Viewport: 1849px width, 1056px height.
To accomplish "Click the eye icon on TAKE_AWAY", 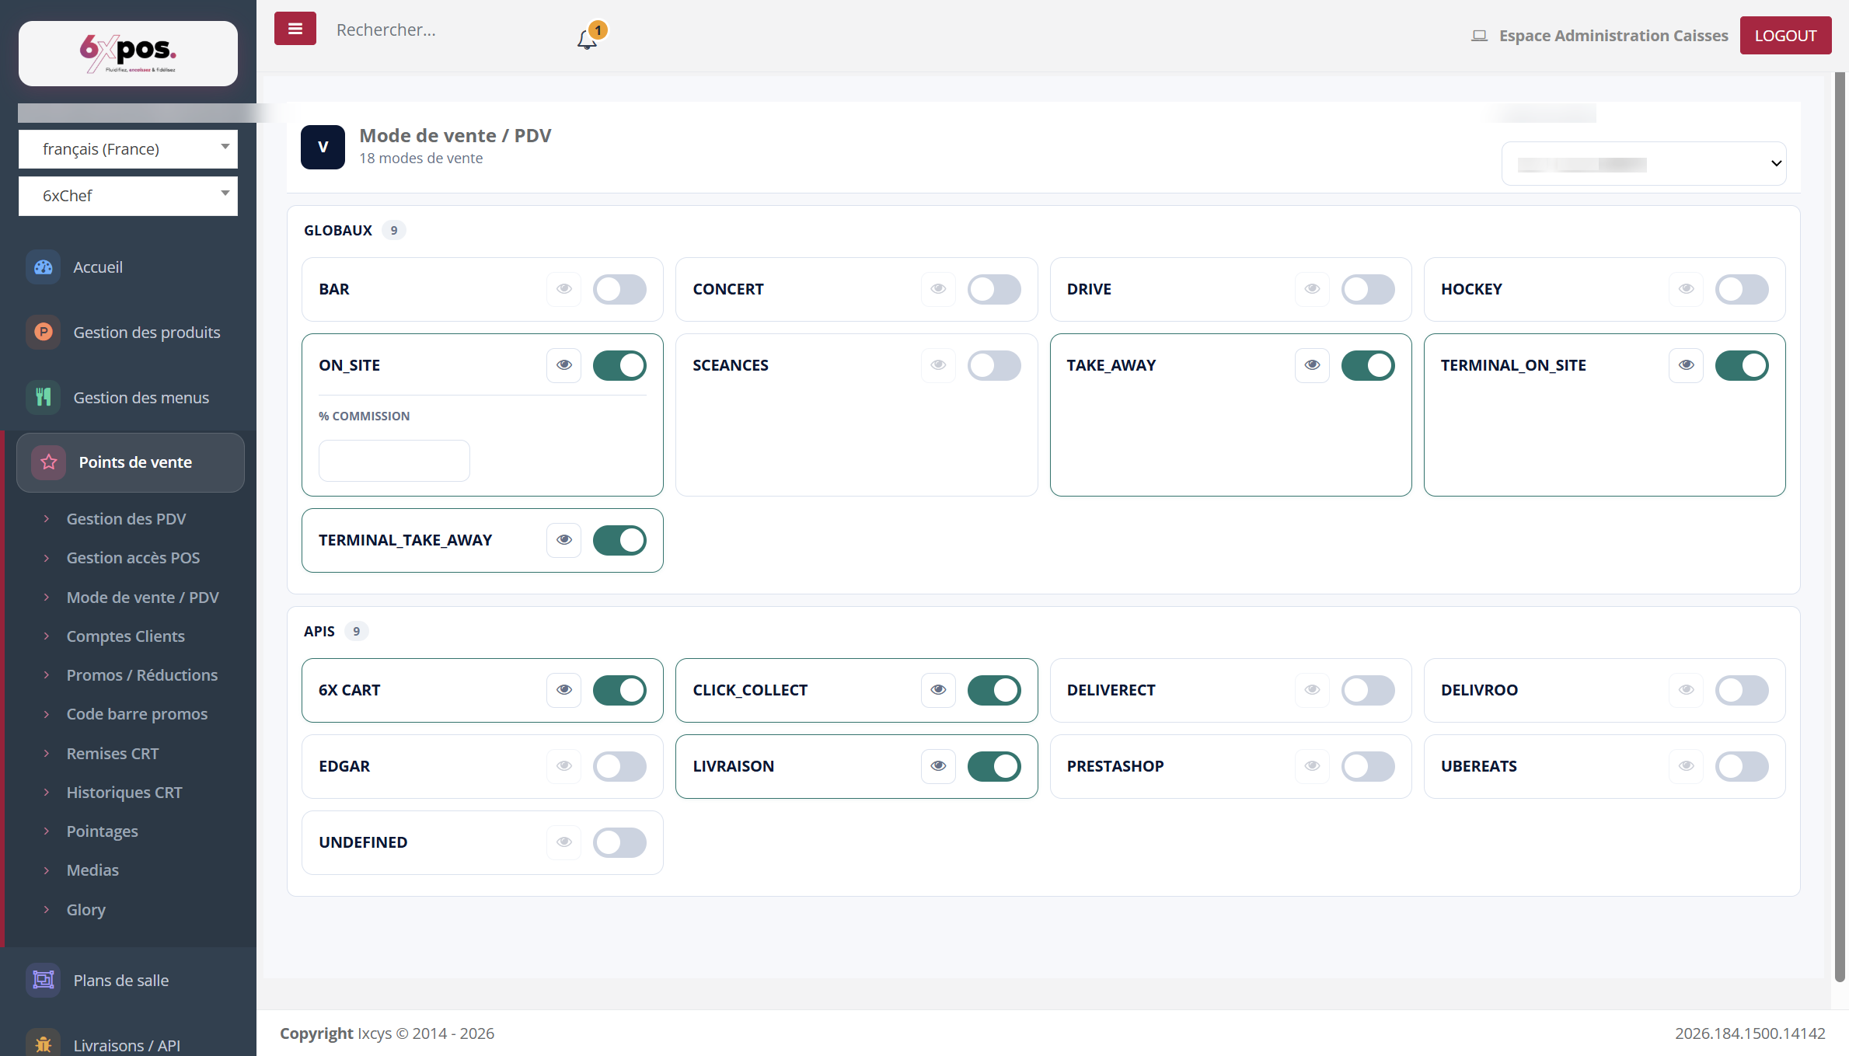I will tap(1312, 365).
